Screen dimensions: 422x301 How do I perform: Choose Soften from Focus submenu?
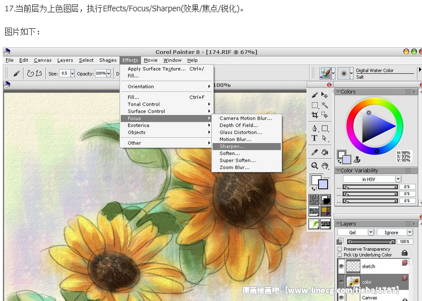(246, 153)
